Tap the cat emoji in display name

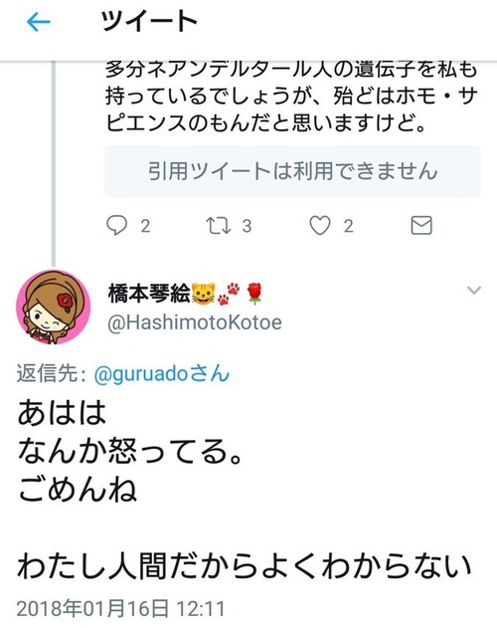(204, 294)
